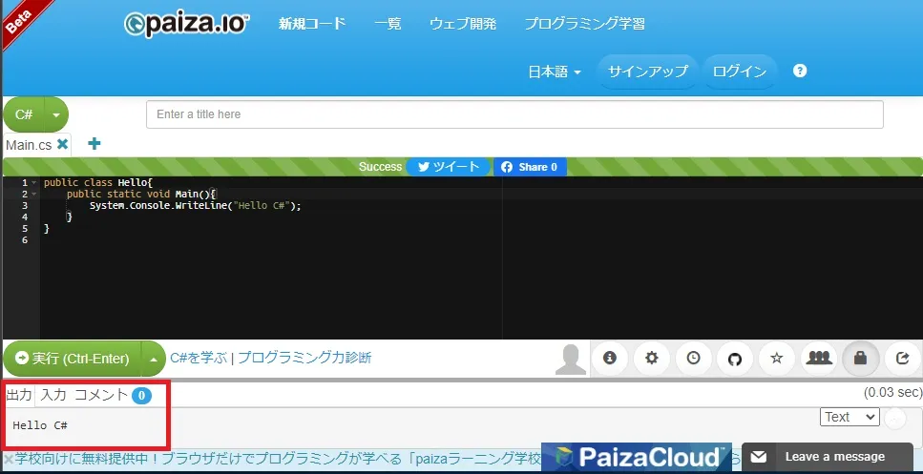Click the Leave a message chat button

(x=828, y=457)
